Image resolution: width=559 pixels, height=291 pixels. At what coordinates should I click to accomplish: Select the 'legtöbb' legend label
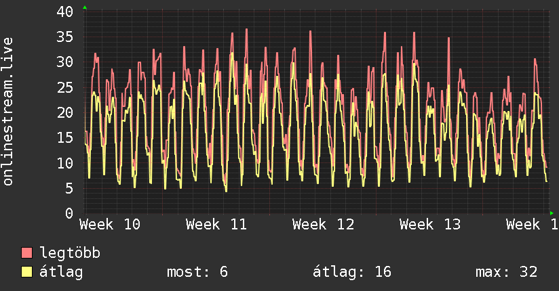tap(70, 253)
